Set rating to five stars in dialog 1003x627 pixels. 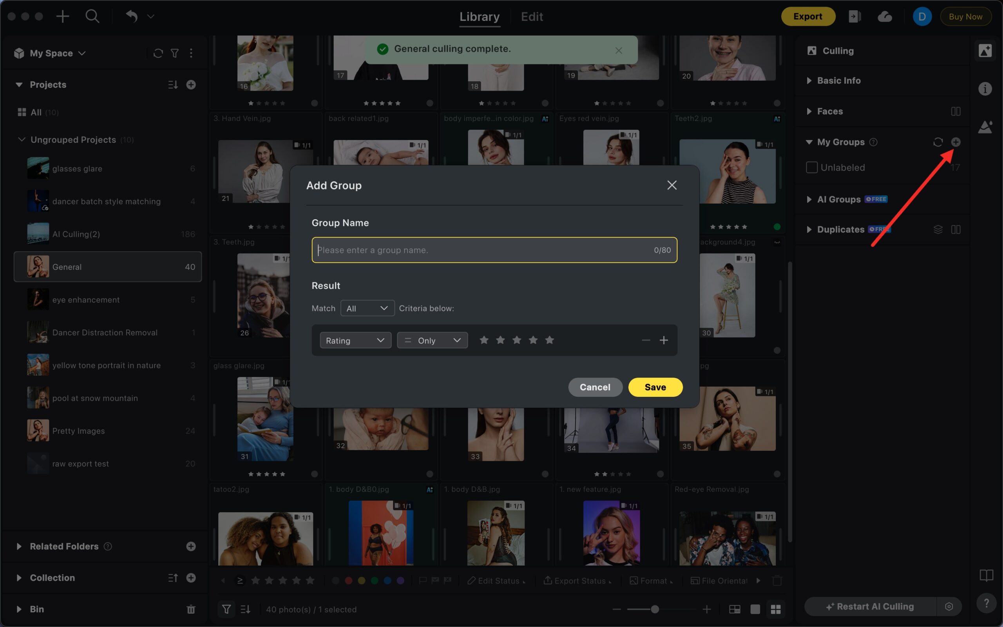pos(549,340)
